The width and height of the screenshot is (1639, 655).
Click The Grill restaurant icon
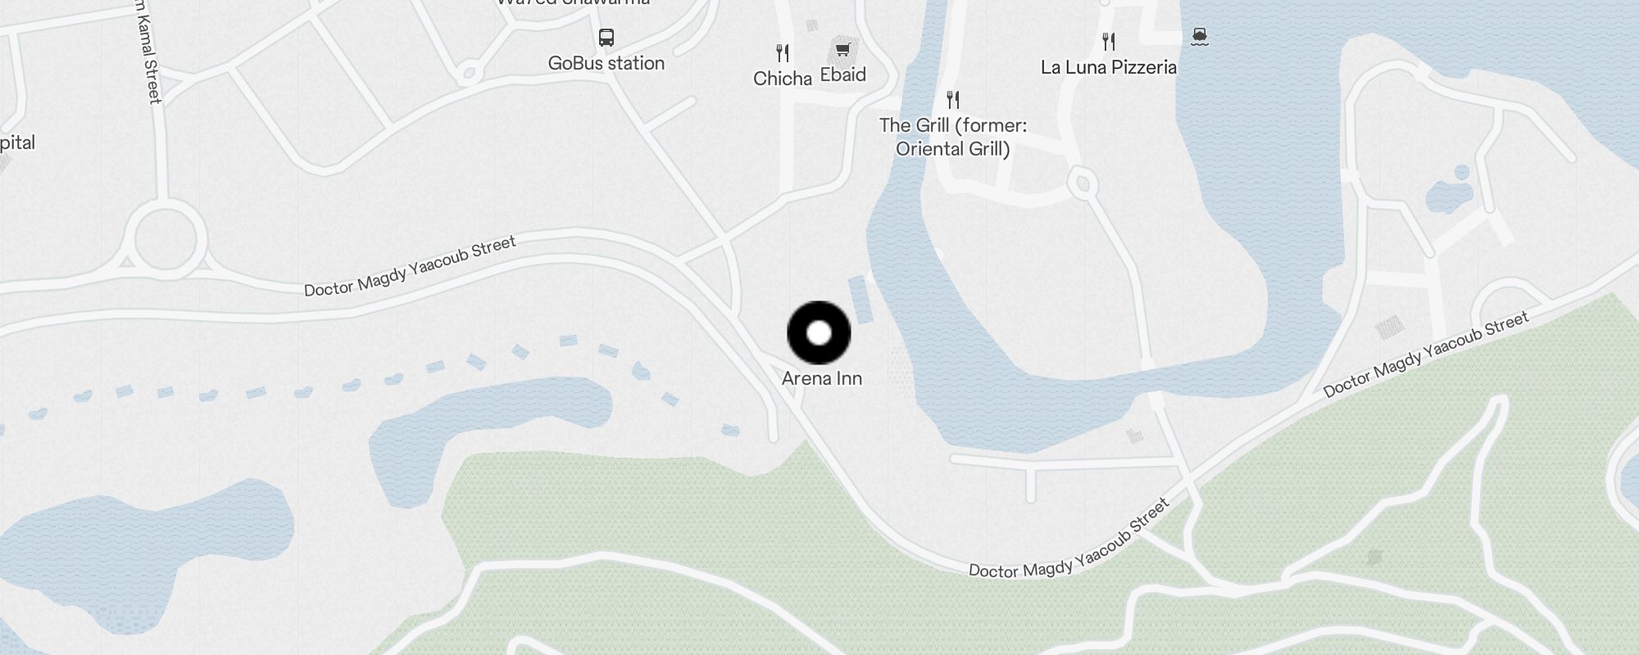pyautogui.click(x=952, y=100)
